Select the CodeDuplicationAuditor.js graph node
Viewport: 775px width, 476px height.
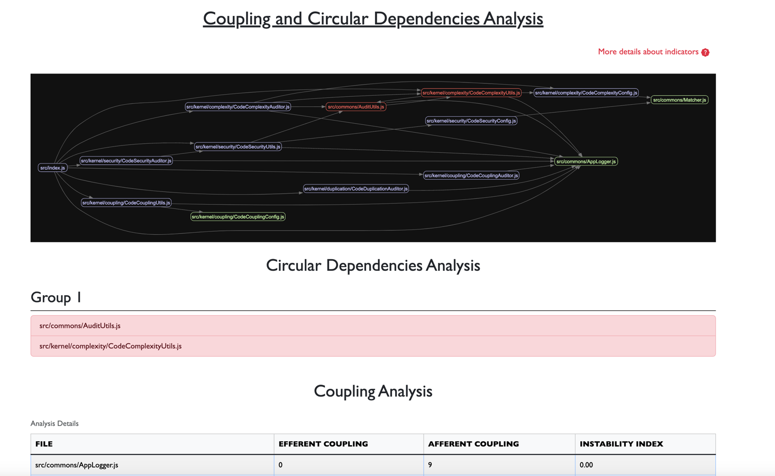355,188
